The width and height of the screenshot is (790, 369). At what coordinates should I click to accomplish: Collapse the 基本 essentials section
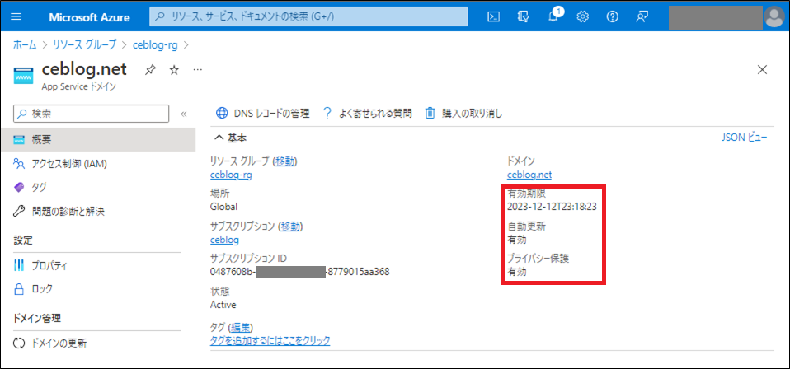pos(219,138)
